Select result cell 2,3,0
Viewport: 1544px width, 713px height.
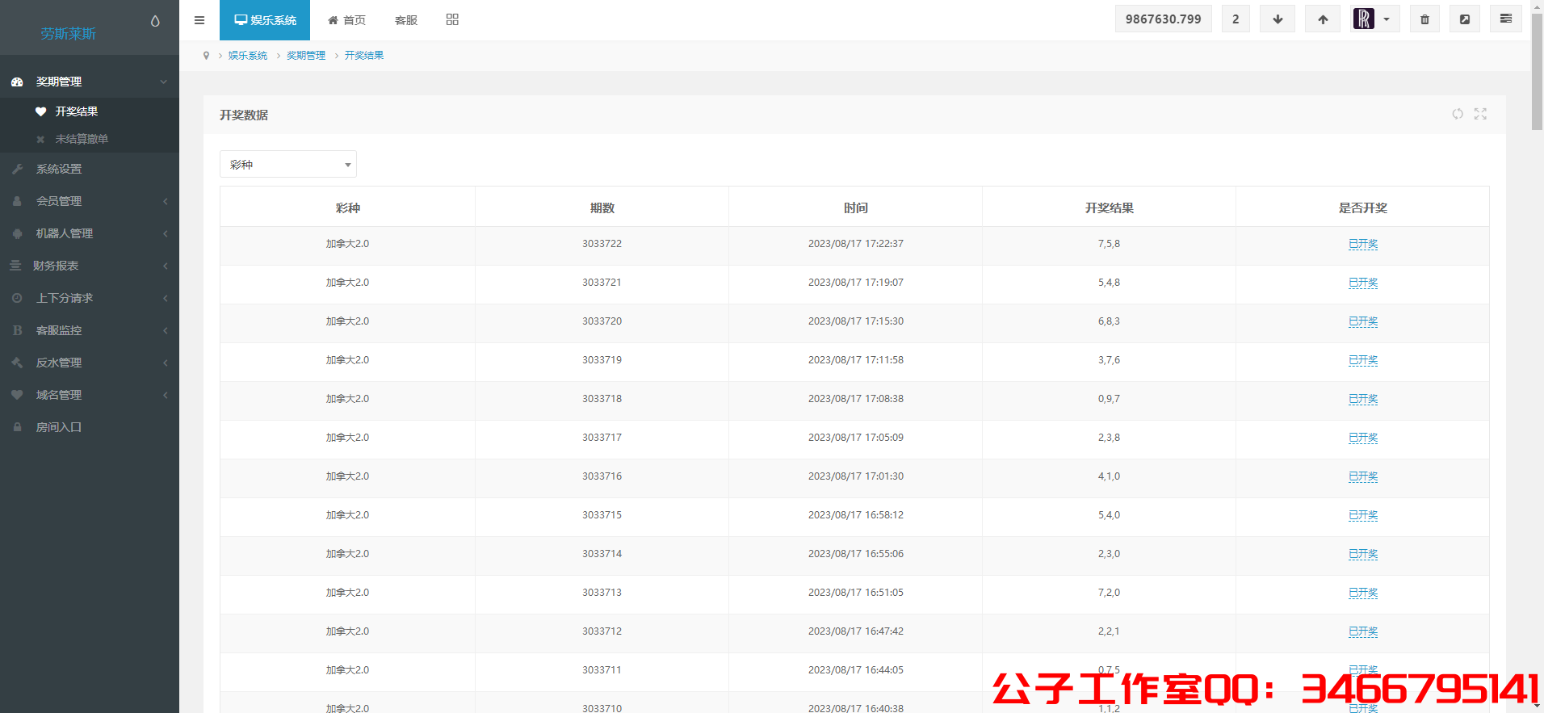tap(1109, 554)
